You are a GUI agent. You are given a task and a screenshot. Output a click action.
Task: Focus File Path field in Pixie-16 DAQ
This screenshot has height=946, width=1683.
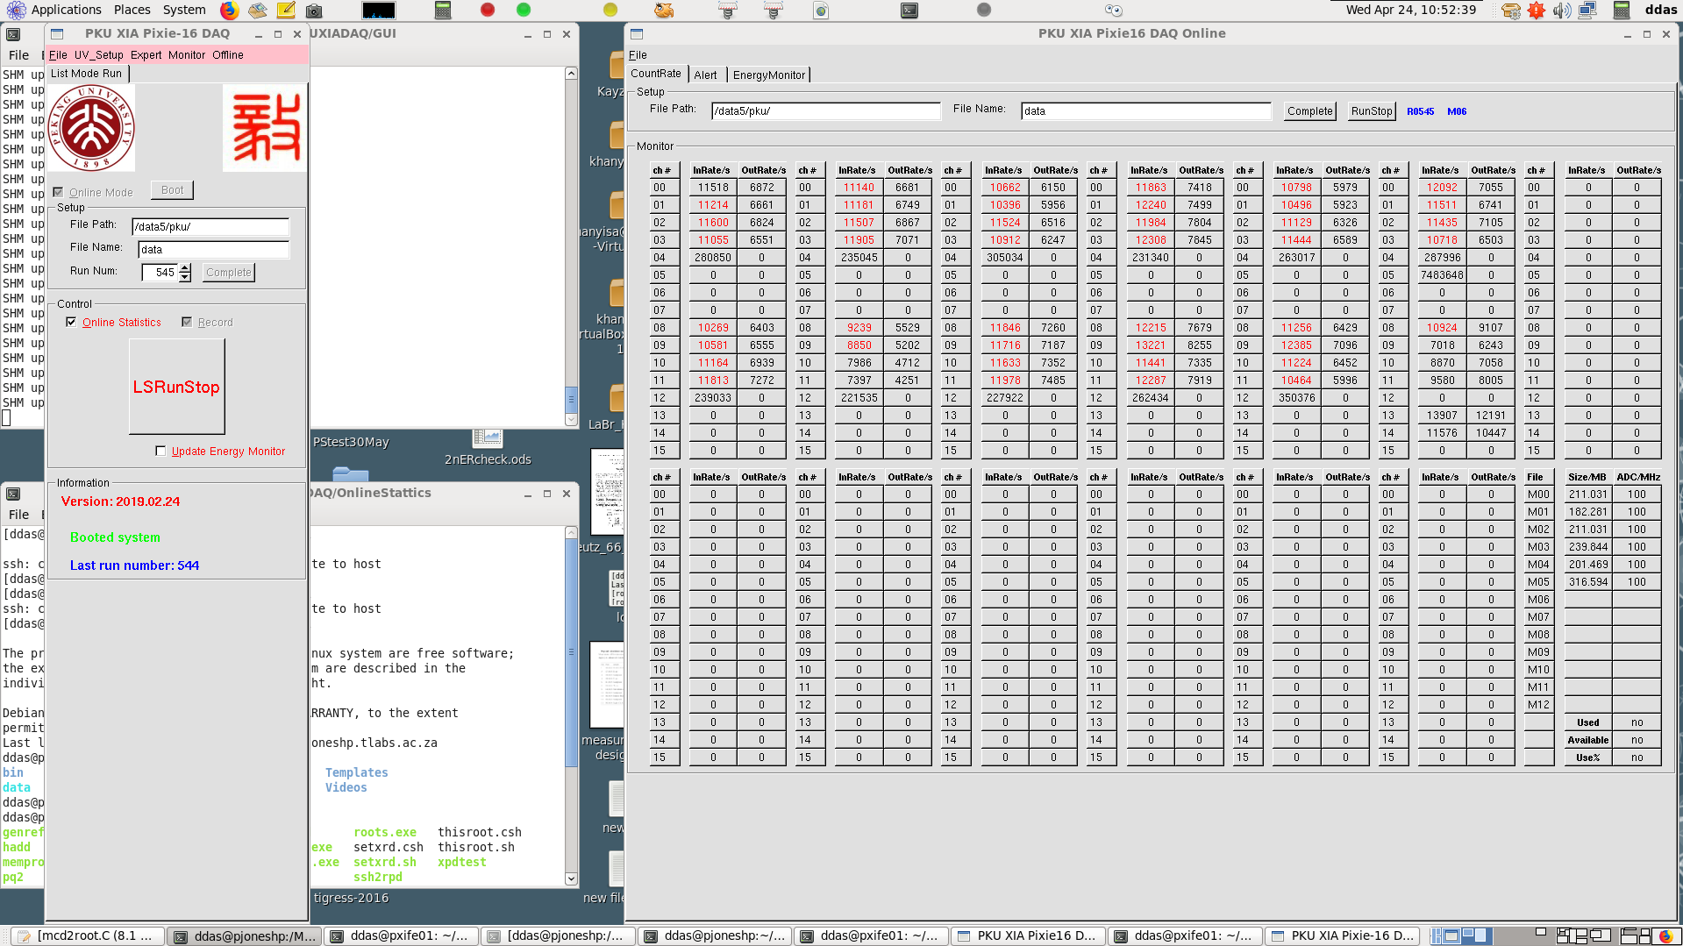point(210,227)
